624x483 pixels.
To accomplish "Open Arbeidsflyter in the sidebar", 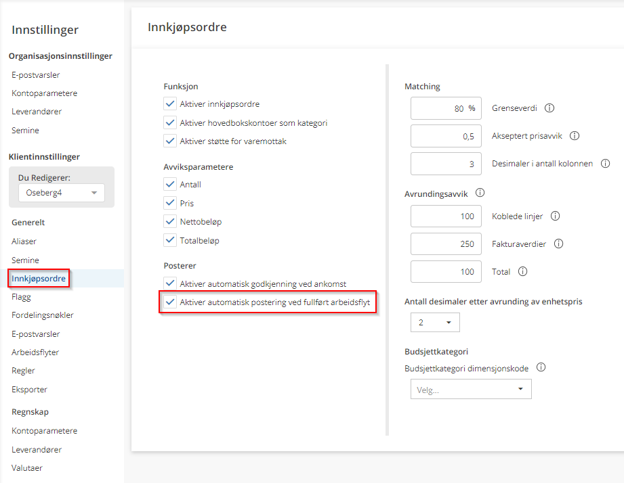I will coord(35,352).
